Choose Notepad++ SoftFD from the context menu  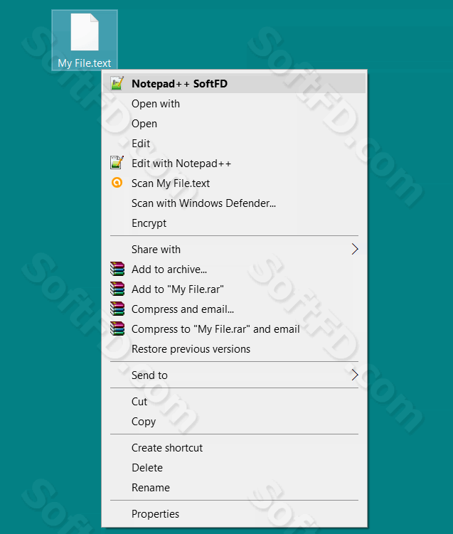(235, 83)
